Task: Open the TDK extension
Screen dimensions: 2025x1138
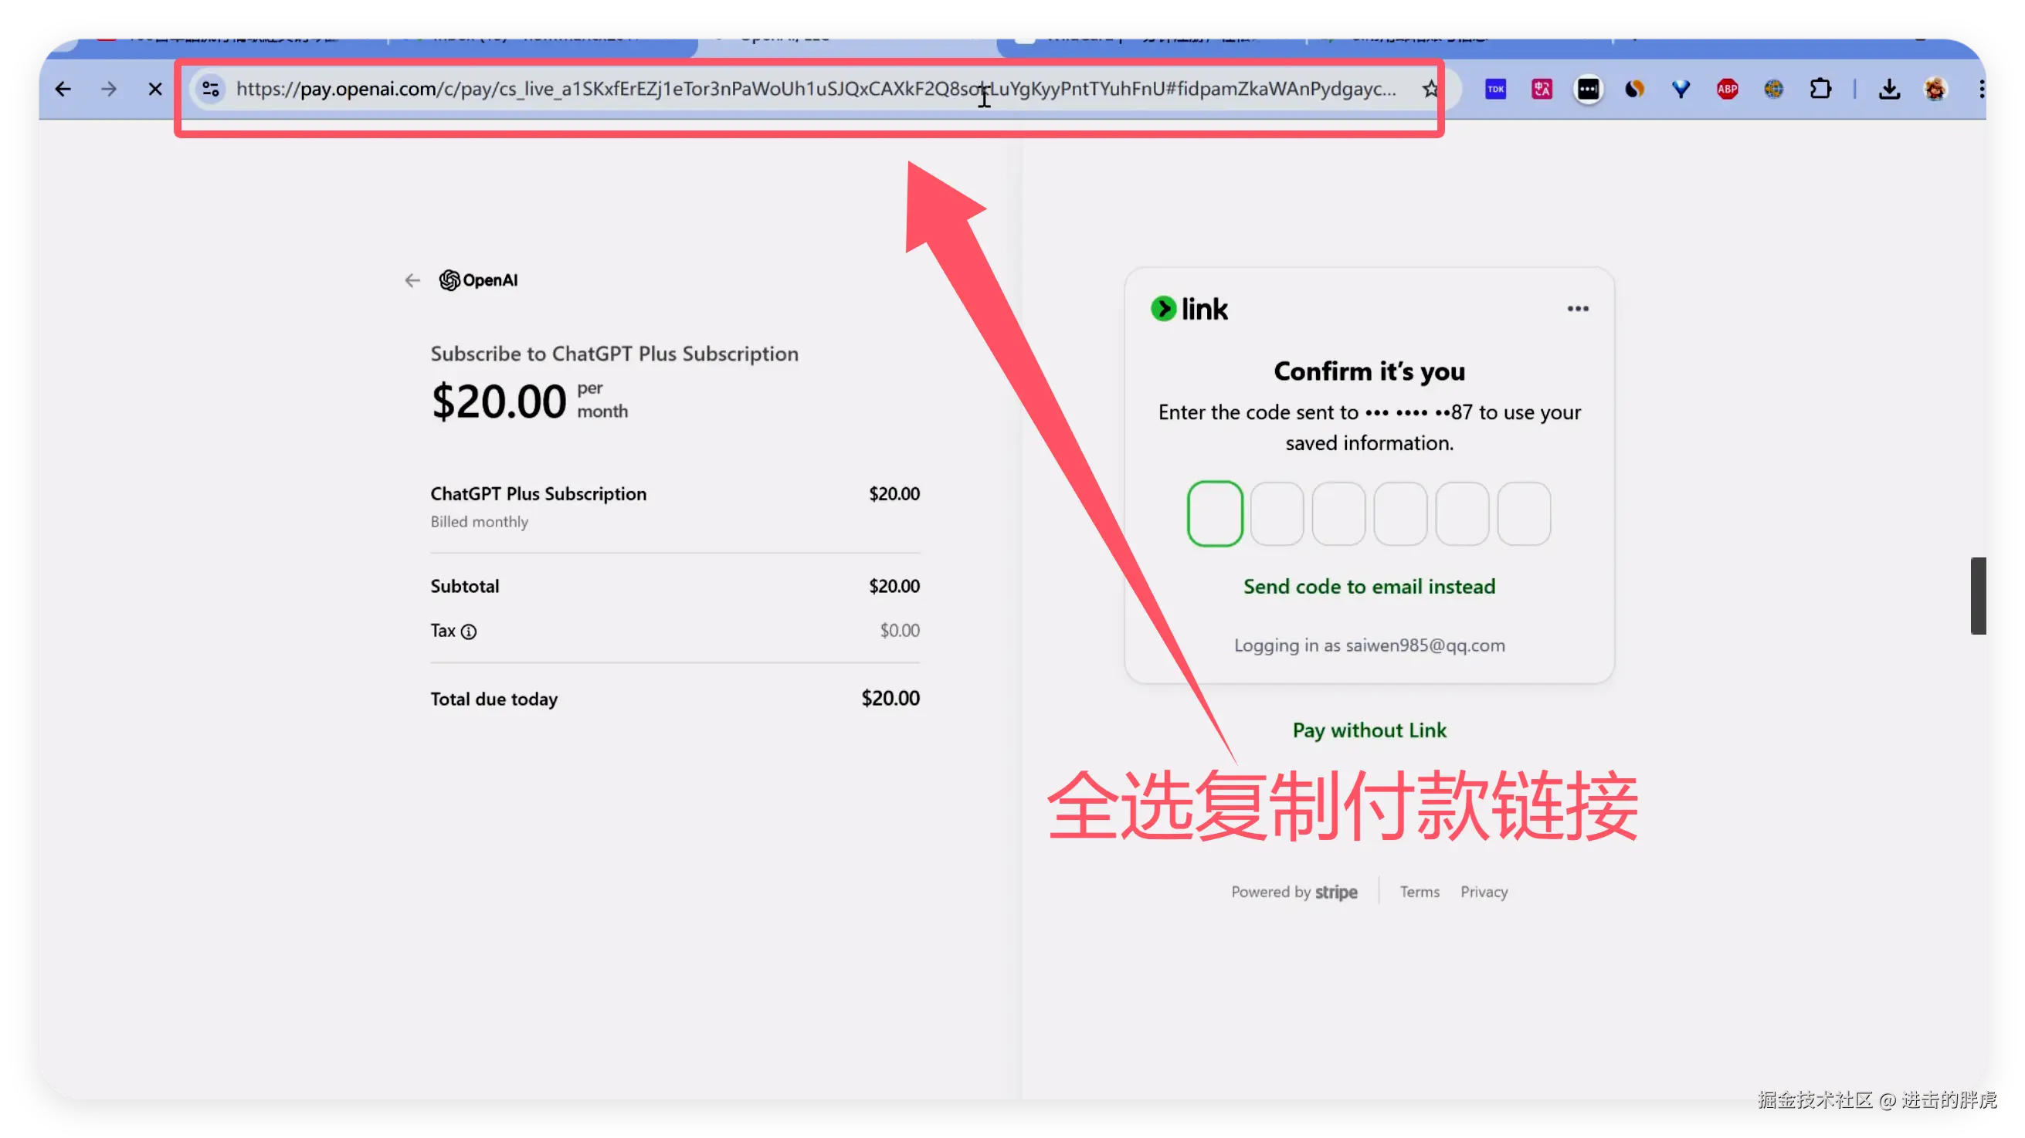Action: (x=1495, y=90)
